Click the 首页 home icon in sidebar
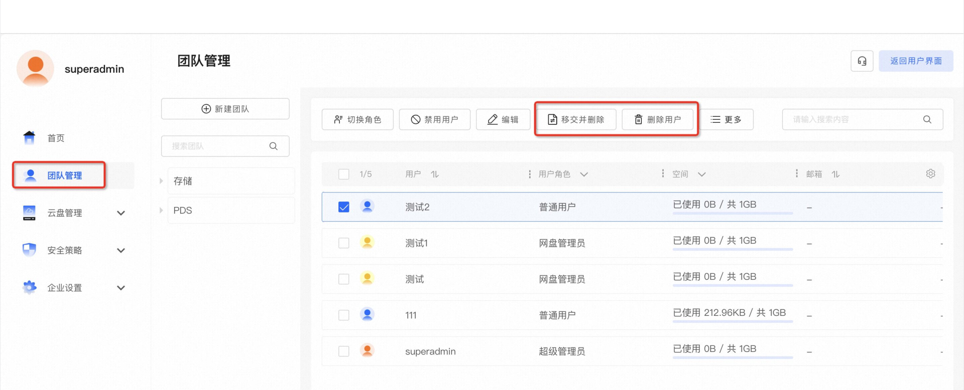Image resolution: width=964 pixels, height=390 pixels. 30,137
